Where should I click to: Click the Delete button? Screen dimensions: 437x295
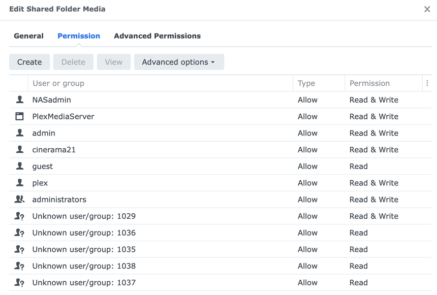point(73,62)
